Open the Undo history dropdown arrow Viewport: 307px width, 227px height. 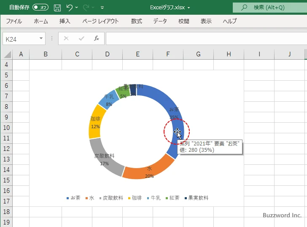(77, 8)
